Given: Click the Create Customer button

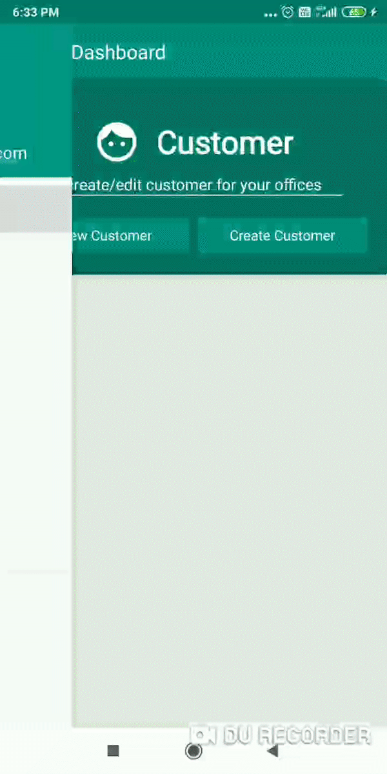Looking at the screenshot, I should click(x=283, y=235).
